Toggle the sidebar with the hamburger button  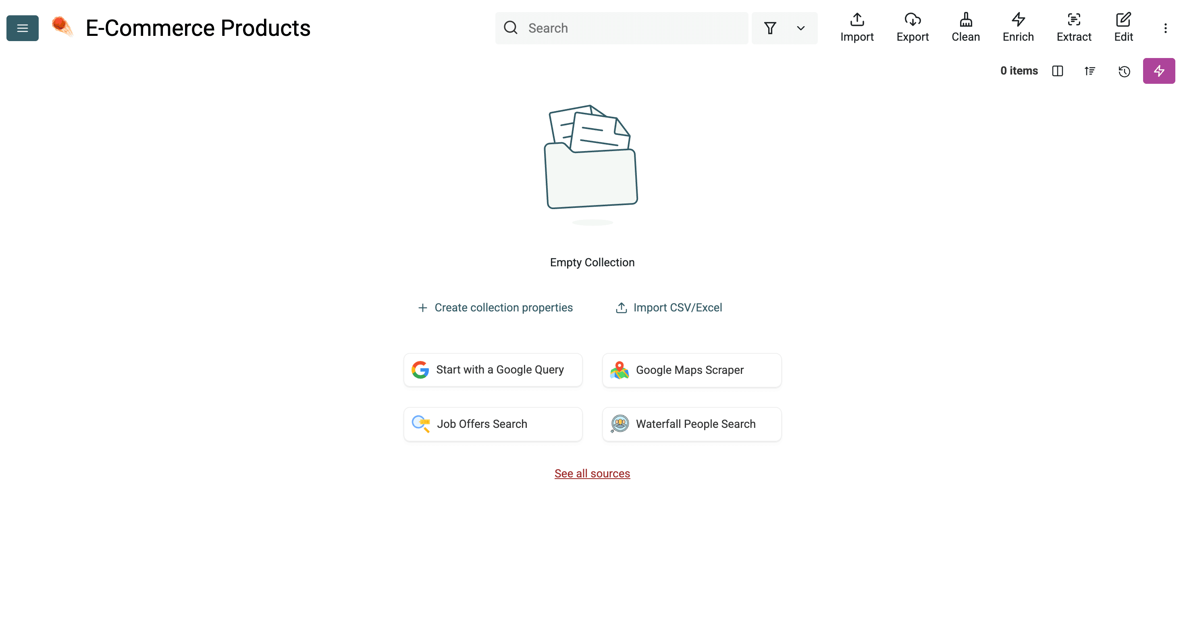click(x=22, y=28)
